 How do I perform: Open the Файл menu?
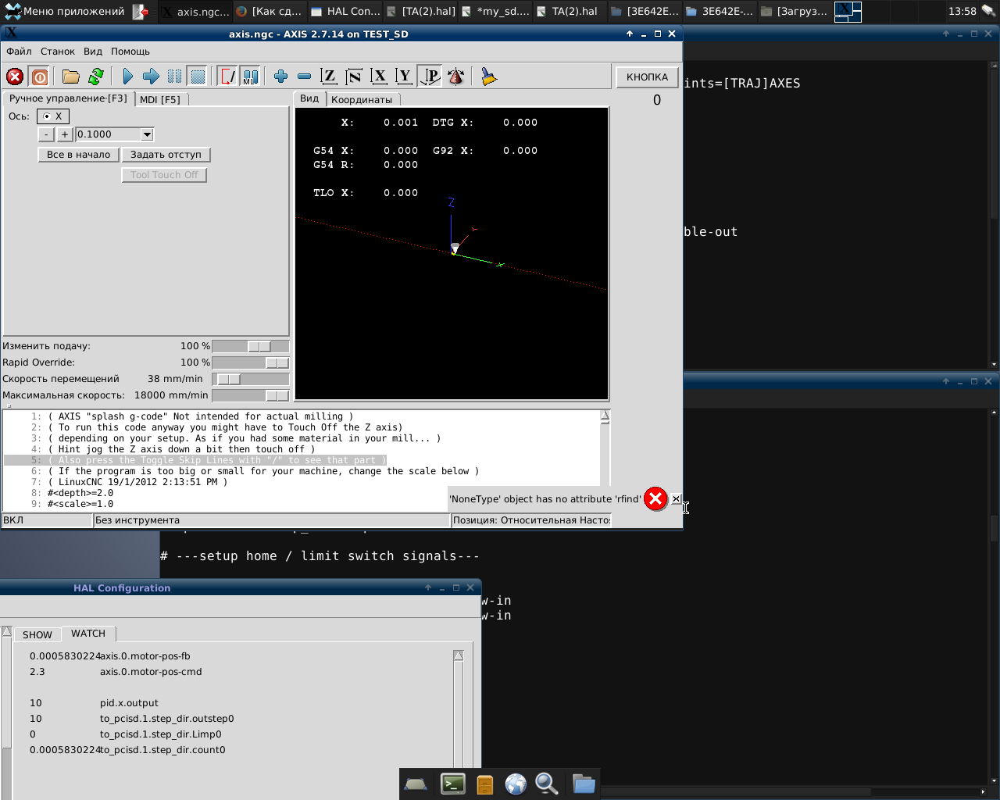pos(19,52)
